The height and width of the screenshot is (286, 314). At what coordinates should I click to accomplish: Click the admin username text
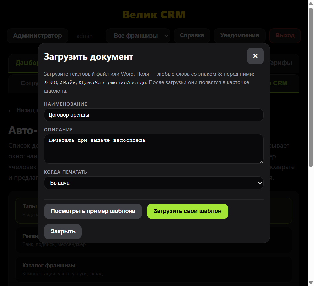(x=84, y=36)
